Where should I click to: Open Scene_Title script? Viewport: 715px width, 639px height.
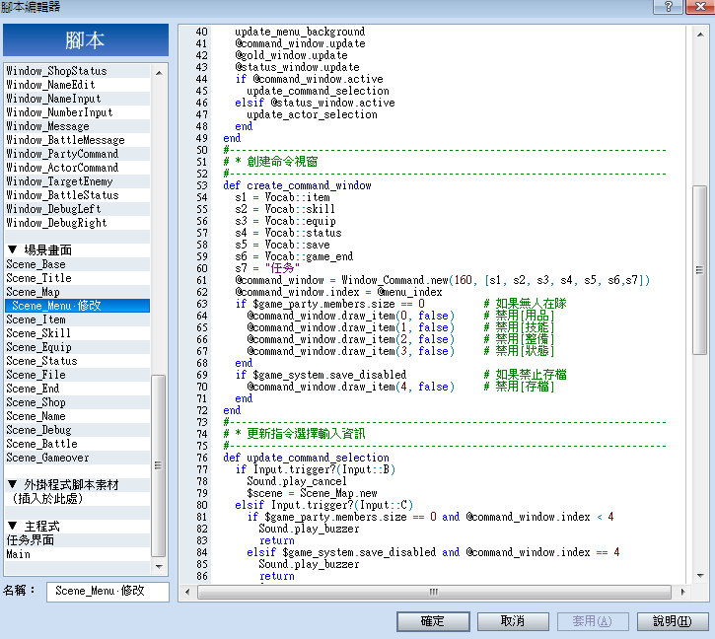pyautogui.click(x=78, y=278)
